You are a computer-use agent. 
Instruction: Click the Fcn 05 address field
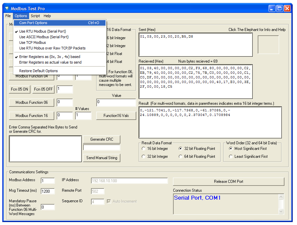coord(65,89)
